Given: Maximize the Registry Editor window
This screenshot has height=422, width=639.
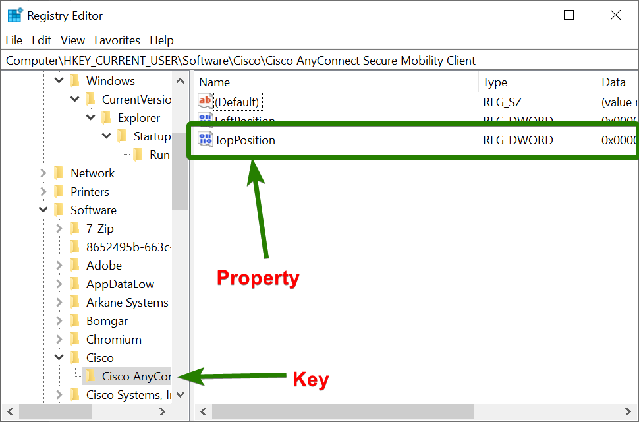Looking at the screenshot, I should tap(569, 15).
